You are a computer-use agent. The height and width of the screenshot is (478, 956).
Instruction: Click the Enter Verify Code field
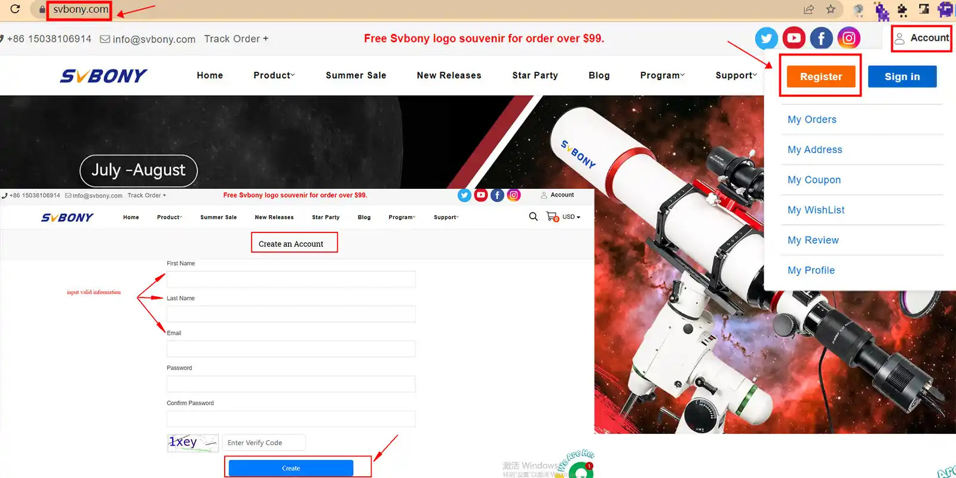click(x=263, y=443)
